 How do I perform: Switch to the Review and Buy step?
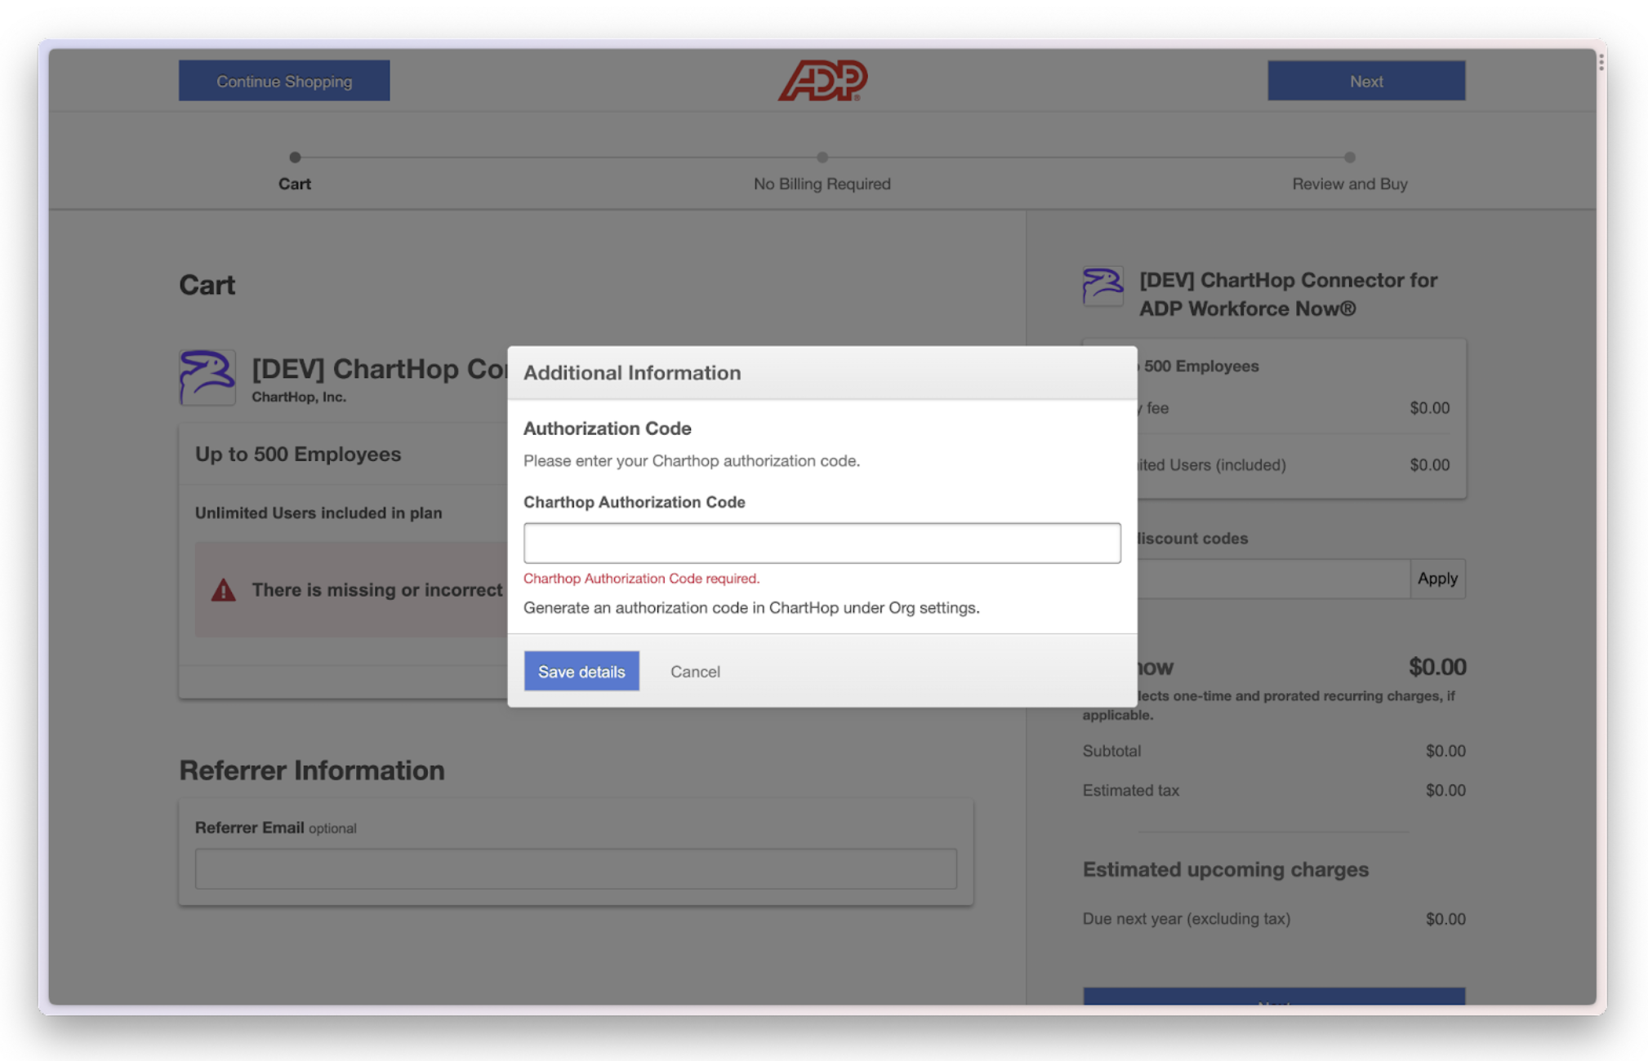(x=1349, y=184)
